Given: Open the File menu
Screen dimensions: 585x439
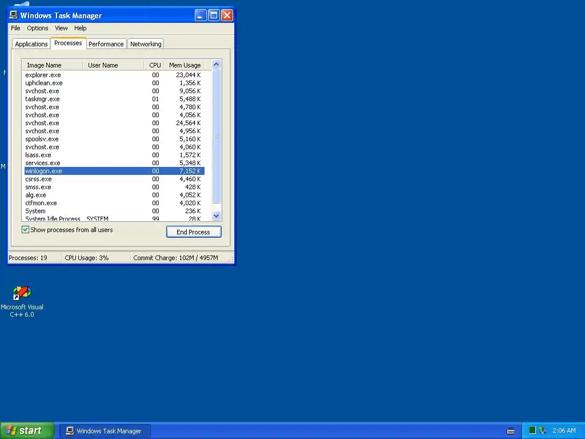Looking at the screenshot, I should point(15,28).
